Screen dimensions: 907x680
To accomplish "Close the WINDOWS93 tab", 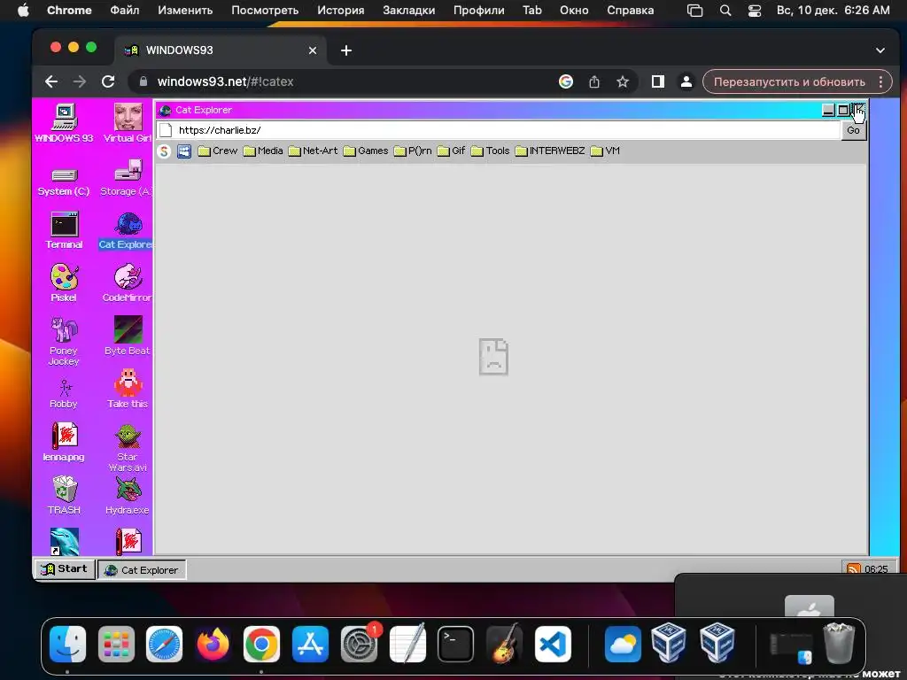I will [x=313, y=50].
